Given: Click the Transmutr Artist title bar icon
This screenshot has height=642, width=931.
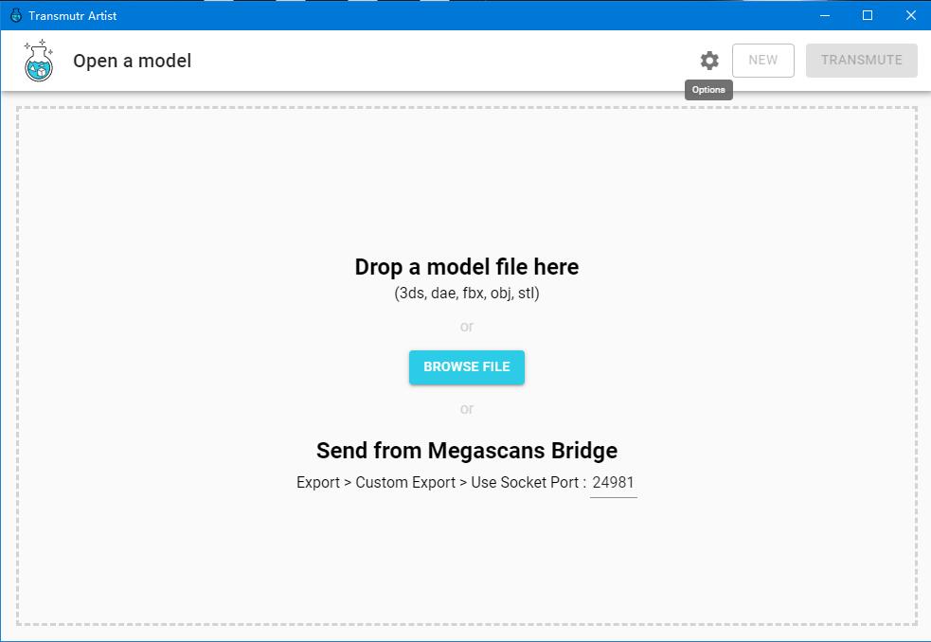Looking at the screenshot, I should coord(16,15).
